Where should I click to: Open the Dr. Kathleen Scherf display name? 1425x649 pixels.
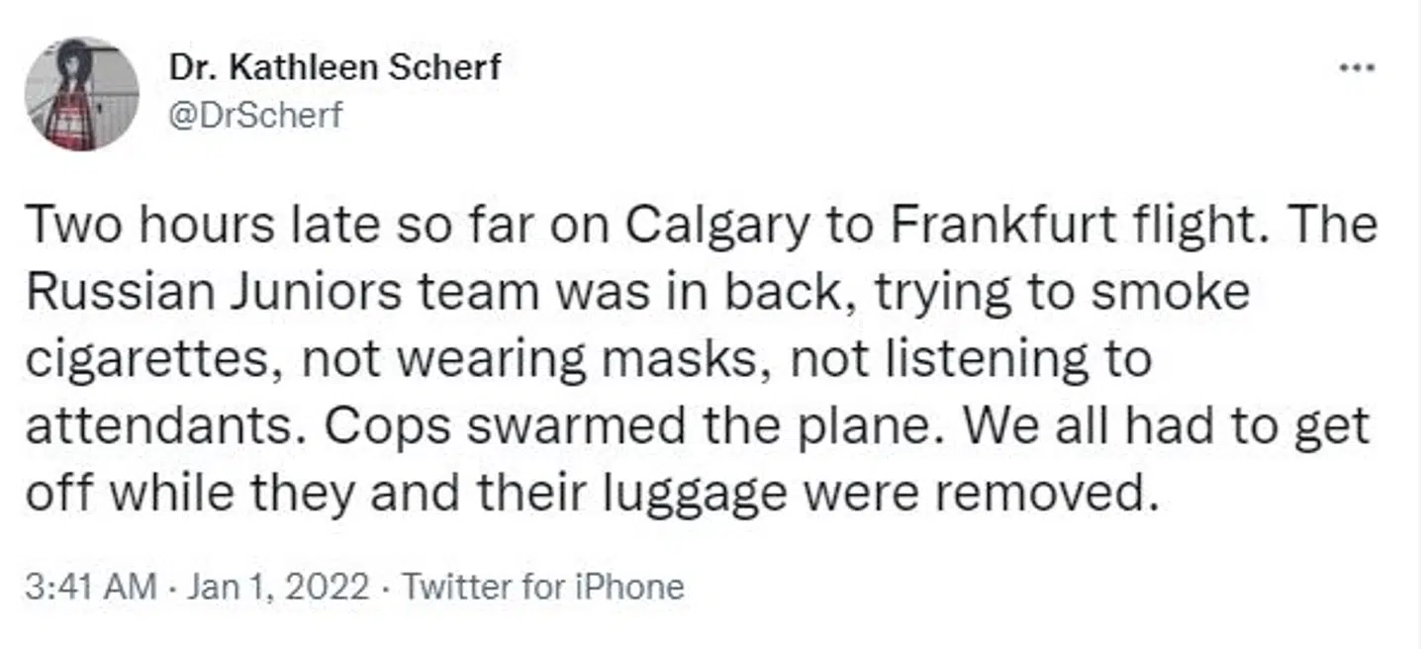(334, 67)
